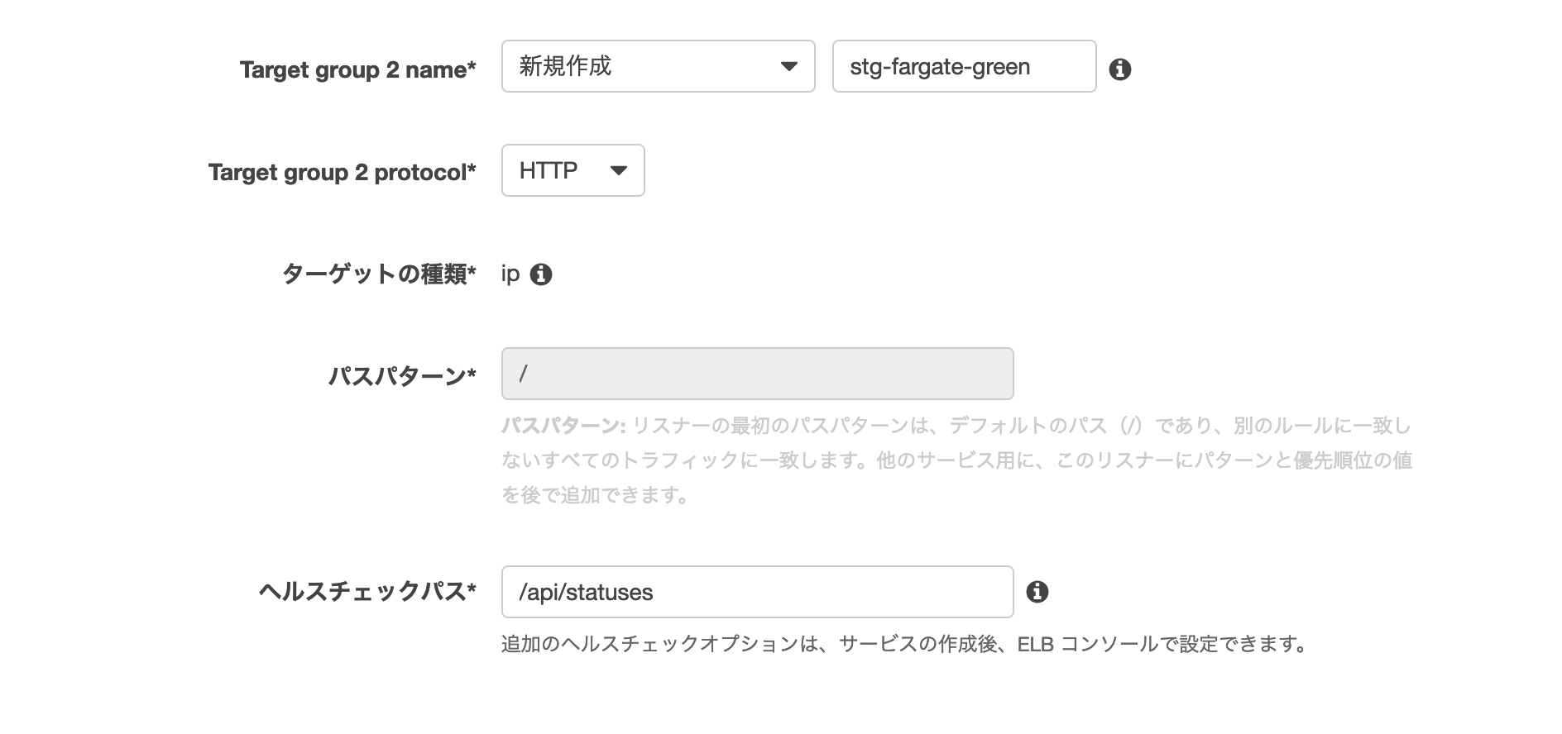Click the Target group 2 protocol label
Screen dimensions: 1562x734
tap(342, 173)
